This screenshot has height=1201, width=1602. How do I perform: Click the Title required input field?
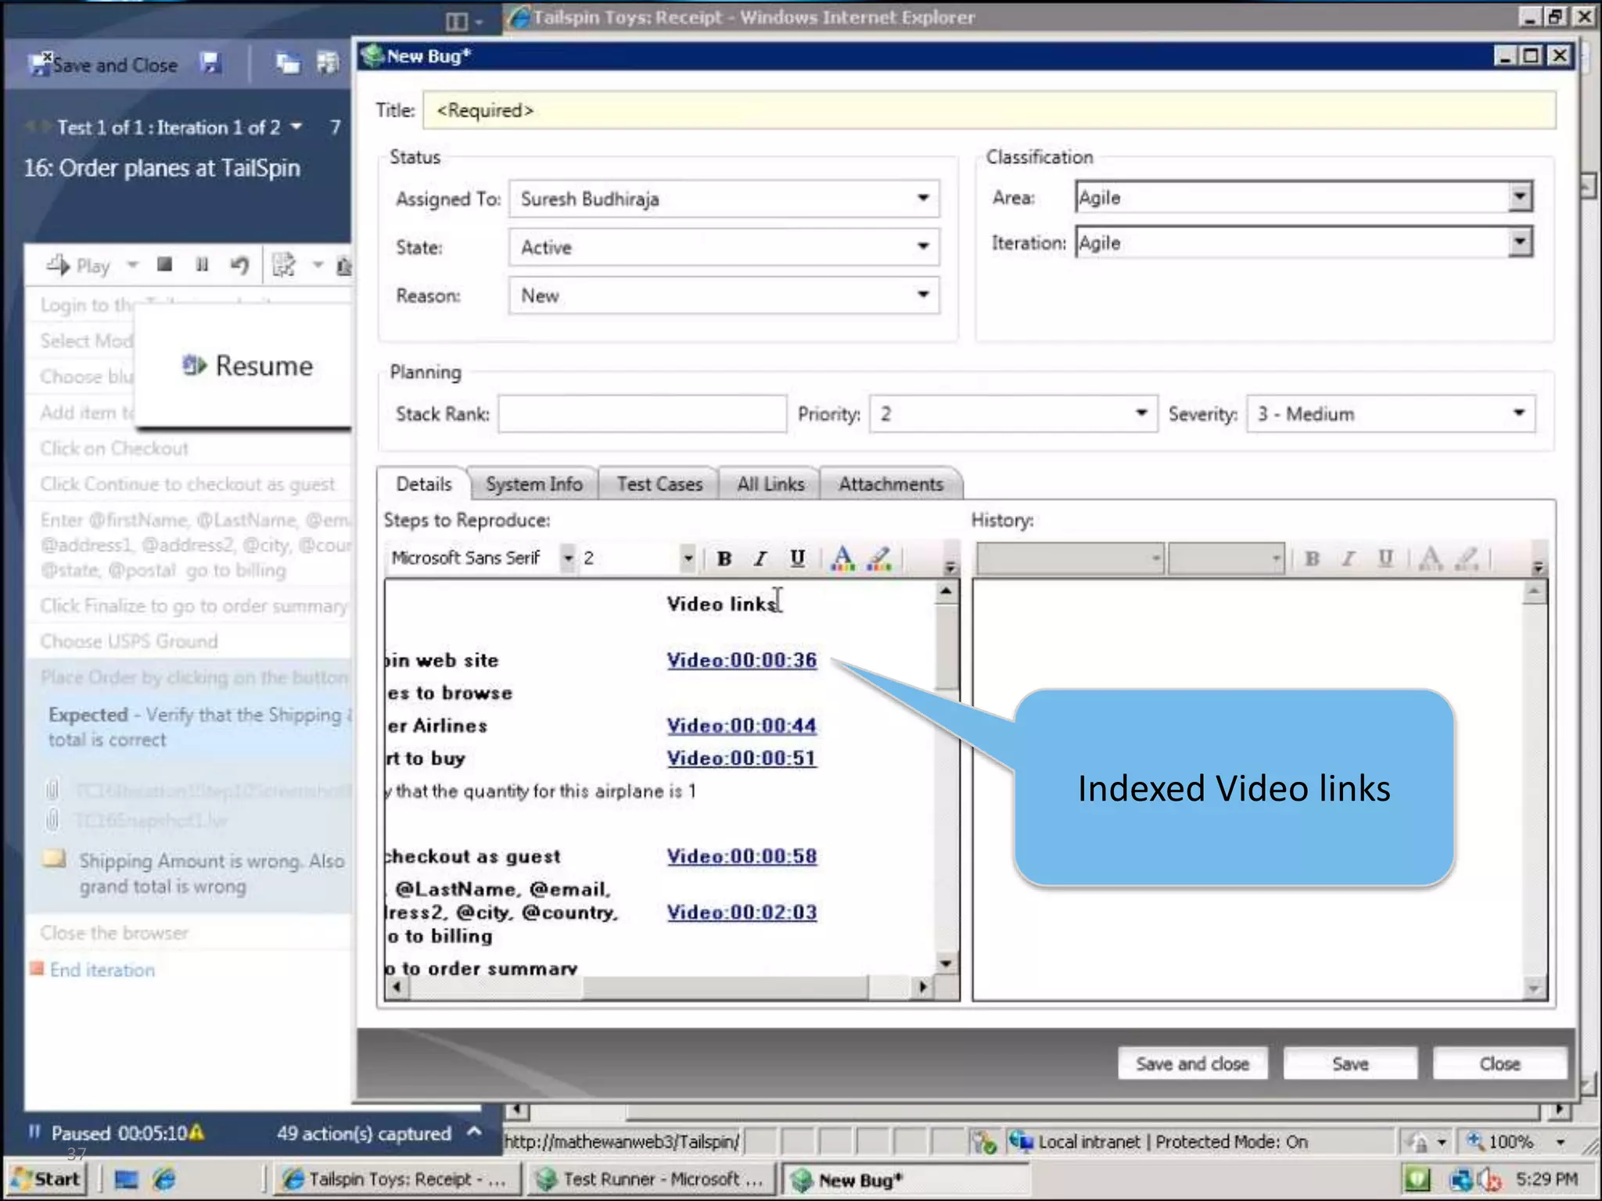[989, 110]
